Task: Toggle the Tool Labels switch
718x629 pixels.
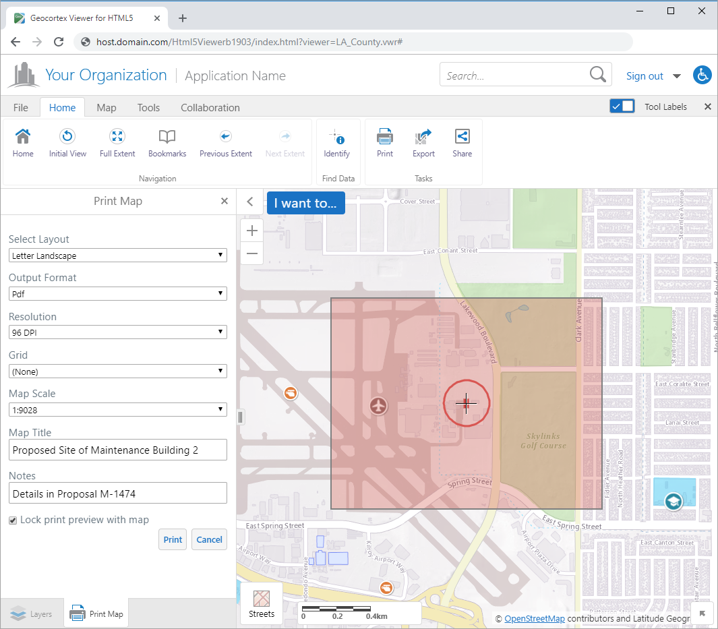Action: click(x=622, y=107)
